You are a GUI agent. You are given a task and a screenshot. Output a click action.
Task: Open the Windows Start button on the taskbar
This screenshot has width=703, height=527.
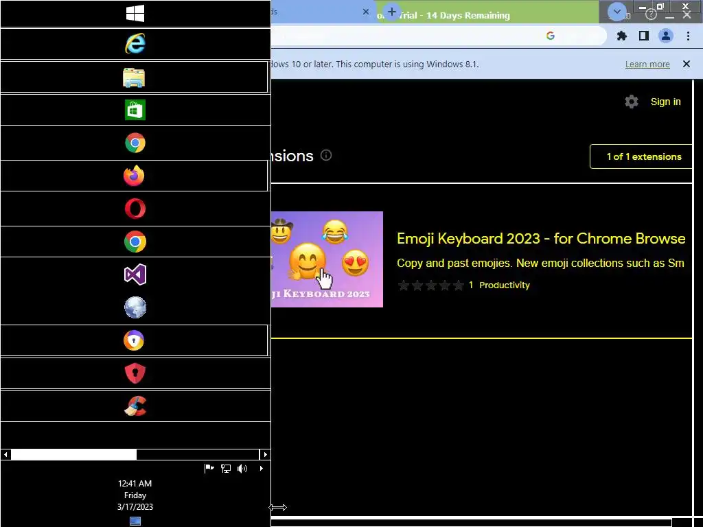tap(135, 14)
